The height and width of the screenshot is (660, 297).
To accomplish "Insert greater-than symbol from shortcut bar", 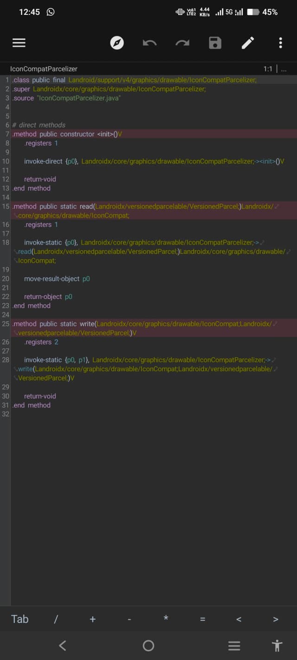I will [276, 619].
